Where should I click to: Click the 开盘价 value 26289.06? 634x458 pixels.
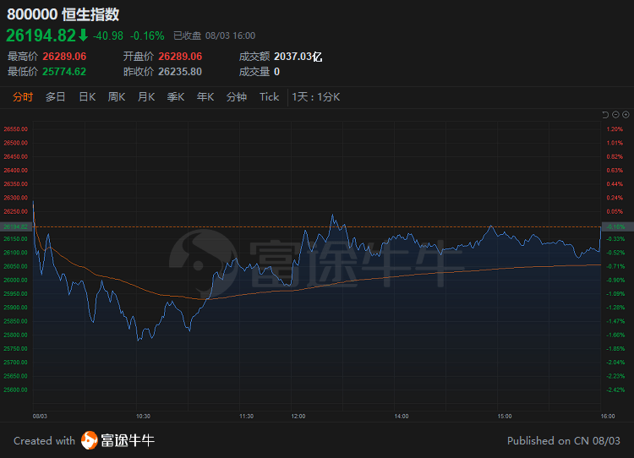pyautogui.click(x=180, y=57)
